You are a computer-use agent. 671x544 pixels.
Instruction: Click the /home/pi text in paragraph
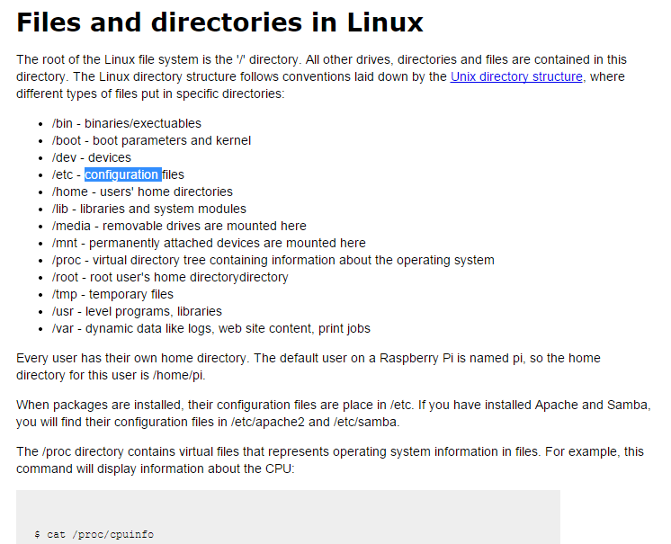click(x=179, y=375)
